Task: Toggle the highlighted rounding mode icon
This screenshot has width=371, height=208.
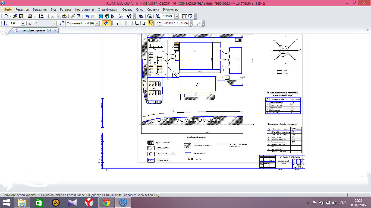Action: coord(151,23)
